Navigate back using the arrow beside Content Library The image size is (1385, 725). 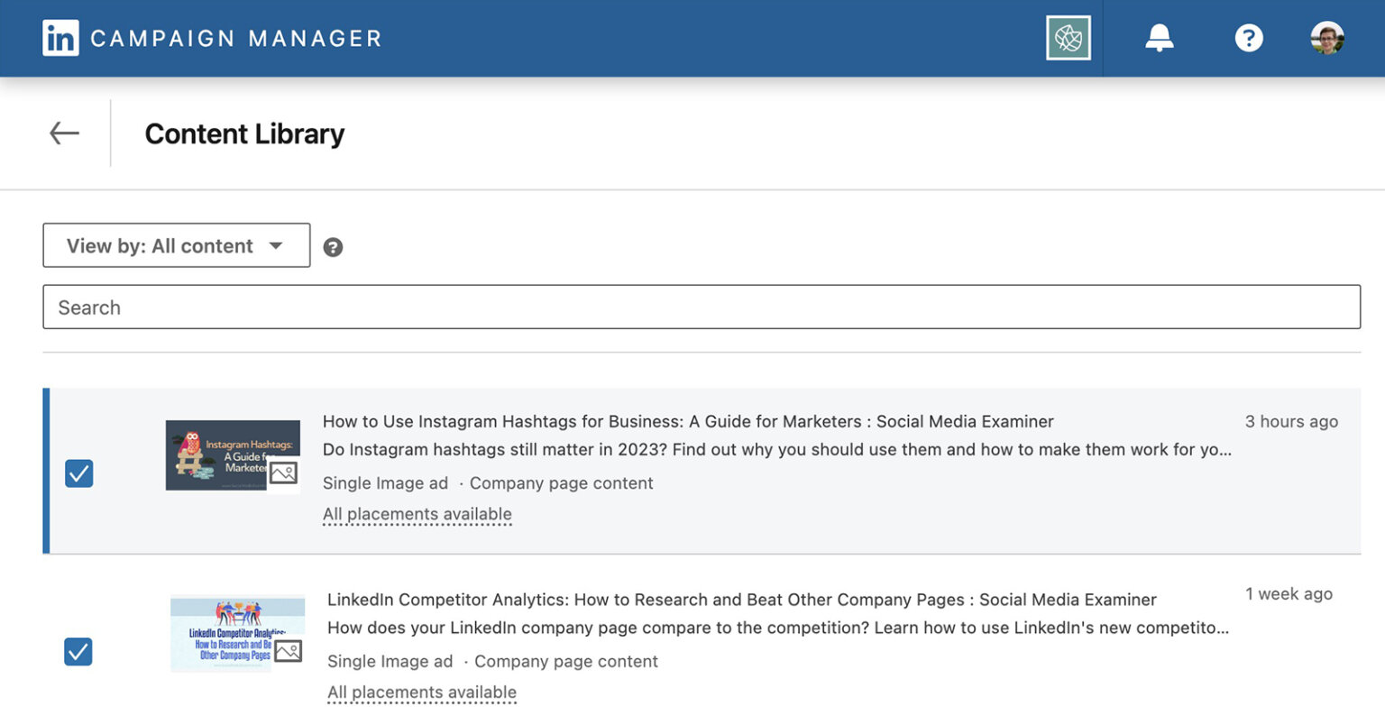[x=63, y=133]
